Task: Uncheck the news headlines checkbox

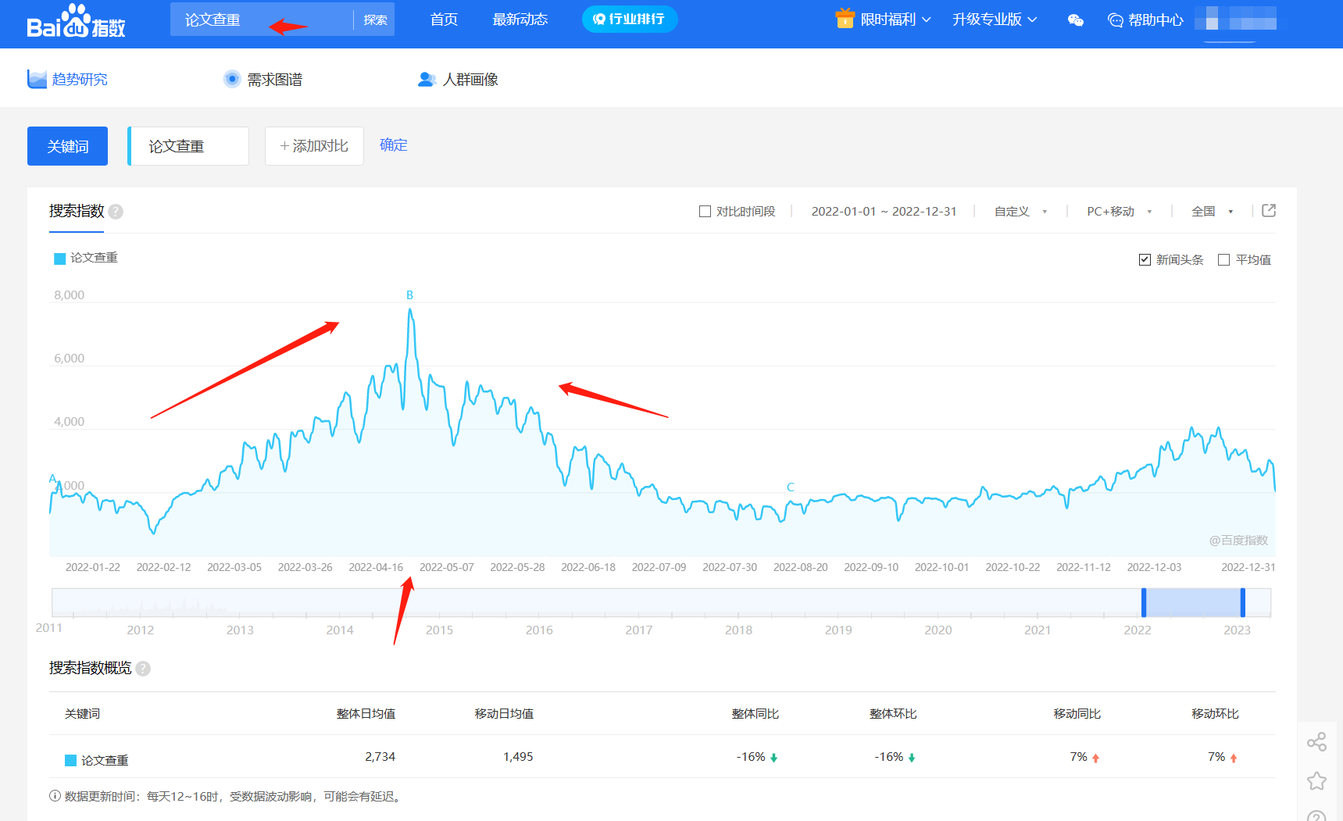Action: point(1145,260)
